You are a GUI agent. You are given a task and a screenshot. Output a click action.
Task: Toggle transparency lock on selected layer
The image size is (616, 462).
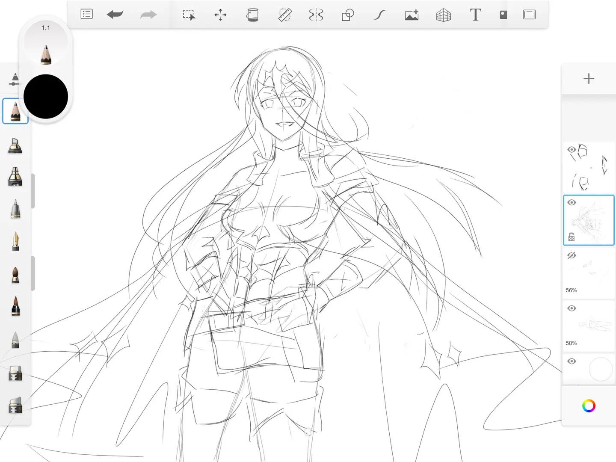tap(572, 237)
